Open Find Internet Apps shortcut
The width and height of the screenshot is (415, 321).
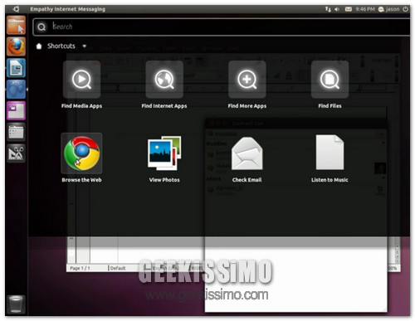[164, 85]
